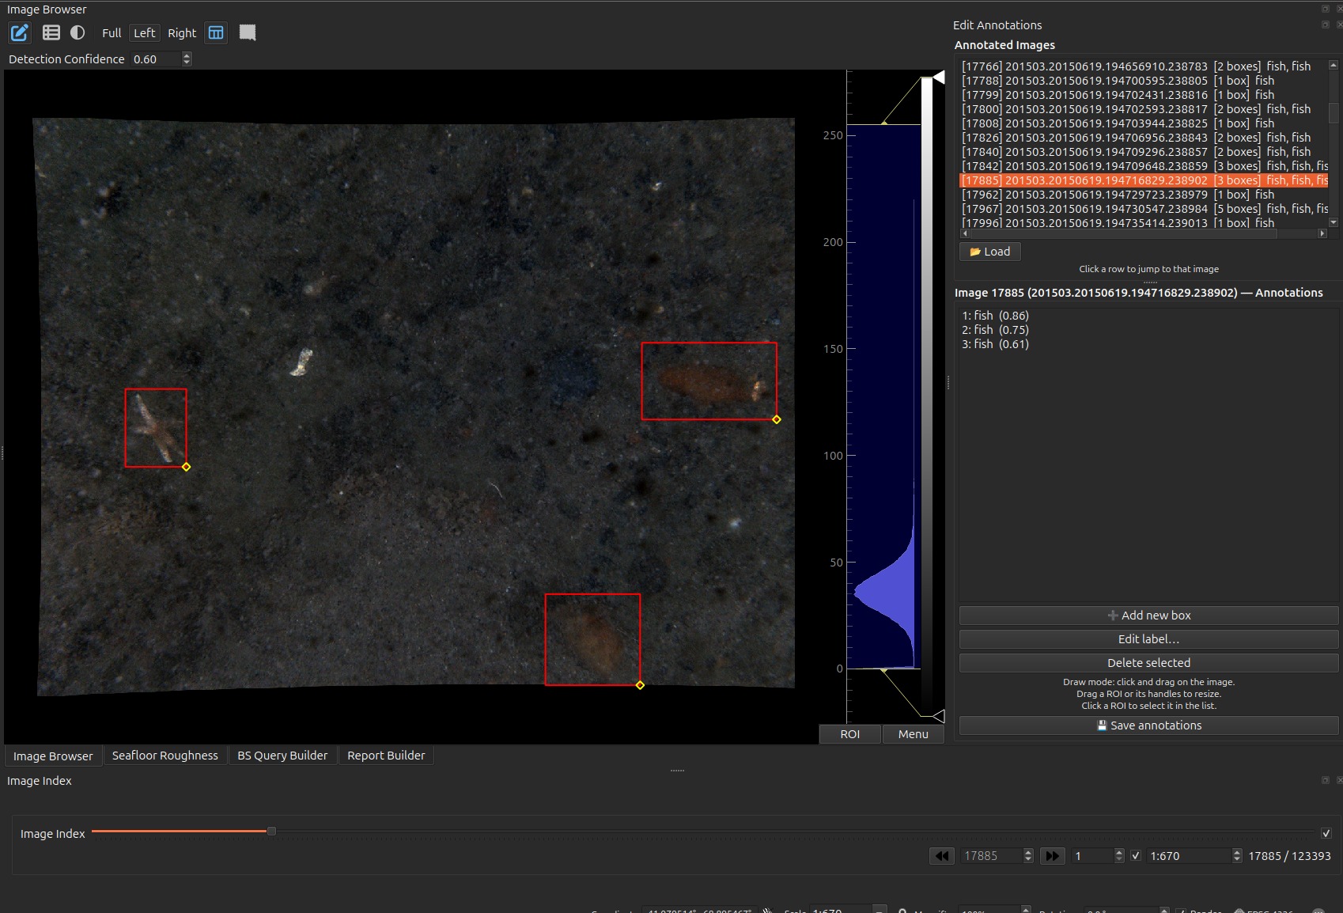The image size is (1343, 913).
Task: Open the histogram Menu button
Action: [913, 734]
